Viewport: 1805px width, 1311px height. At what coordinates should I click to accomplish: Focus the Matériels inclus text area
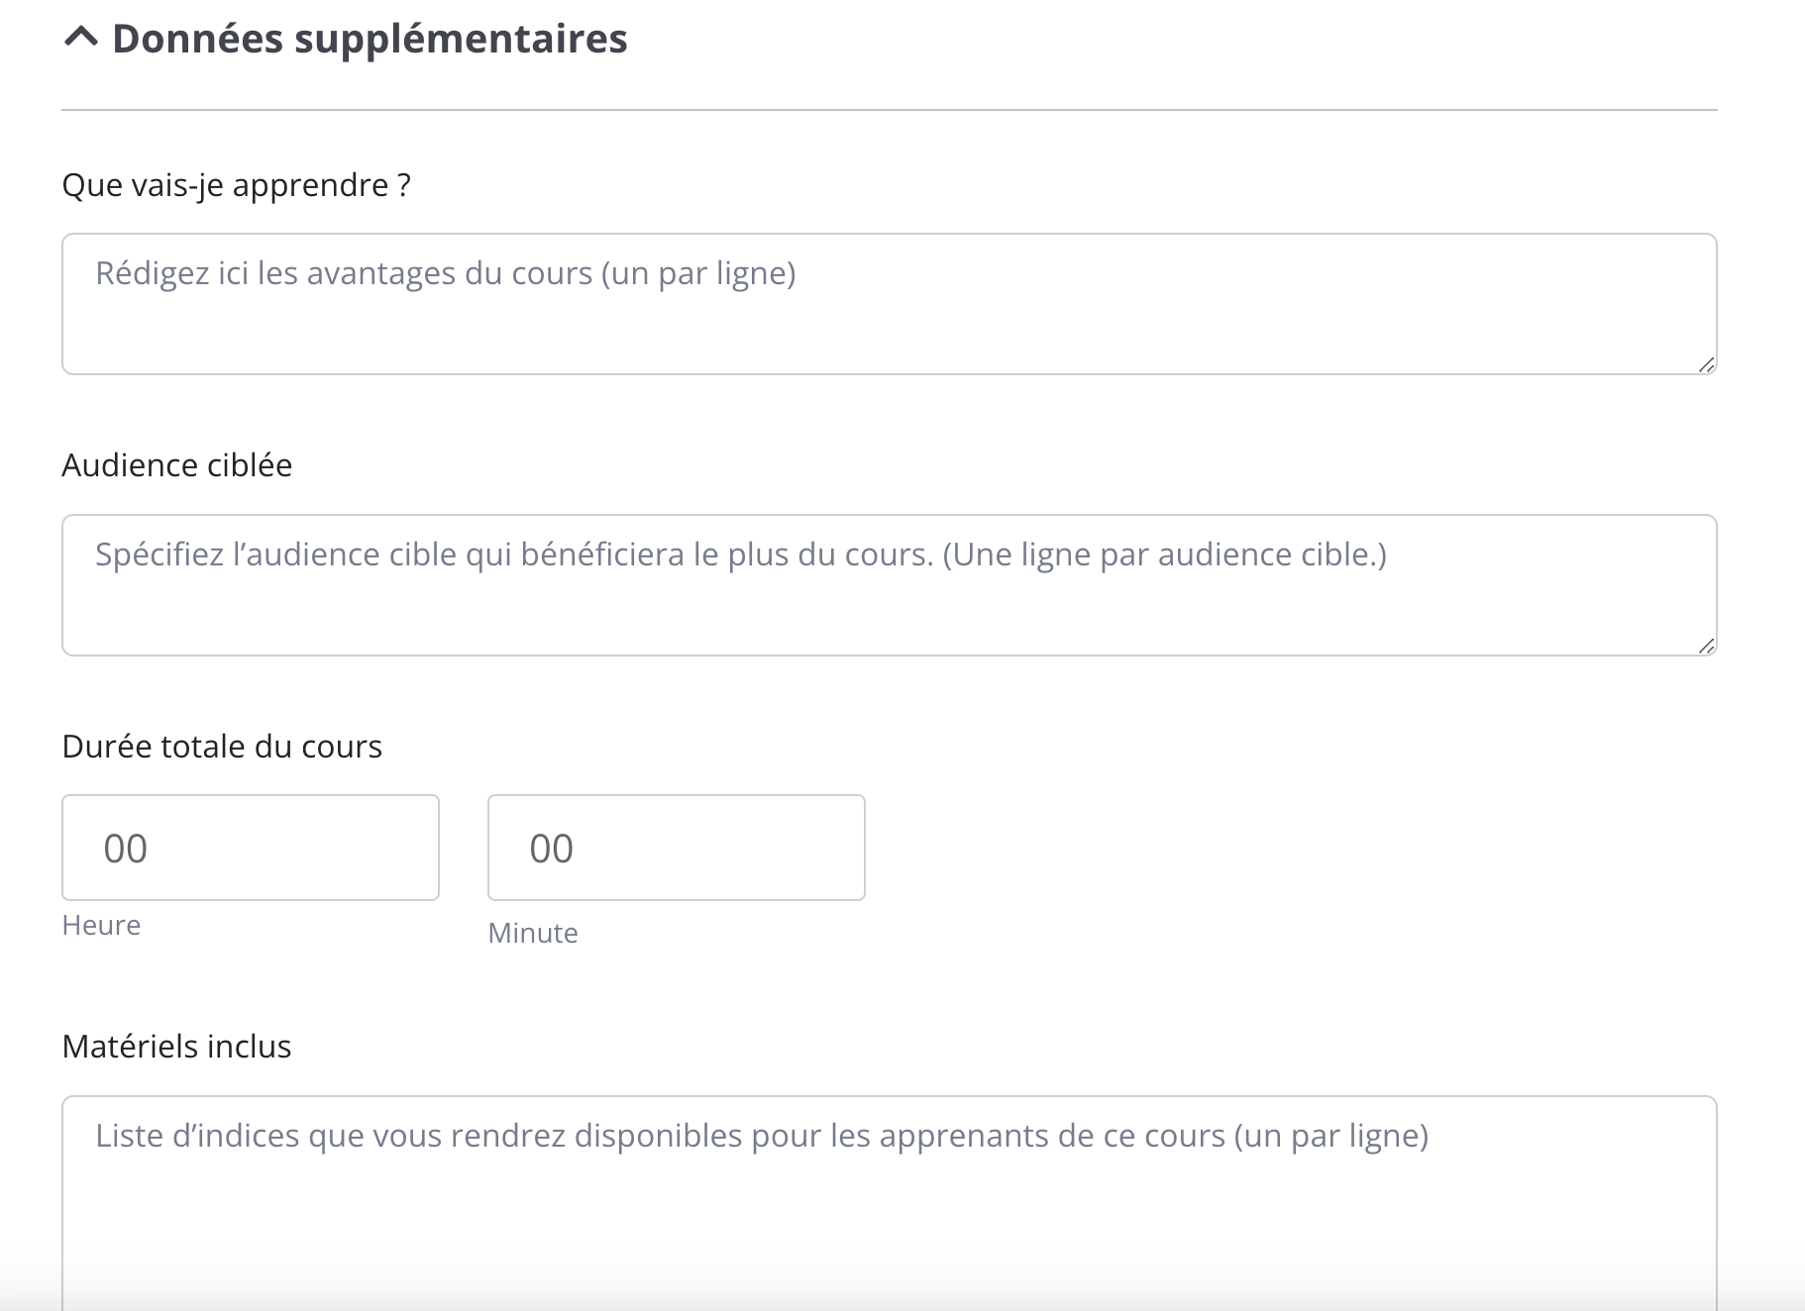889,1218
